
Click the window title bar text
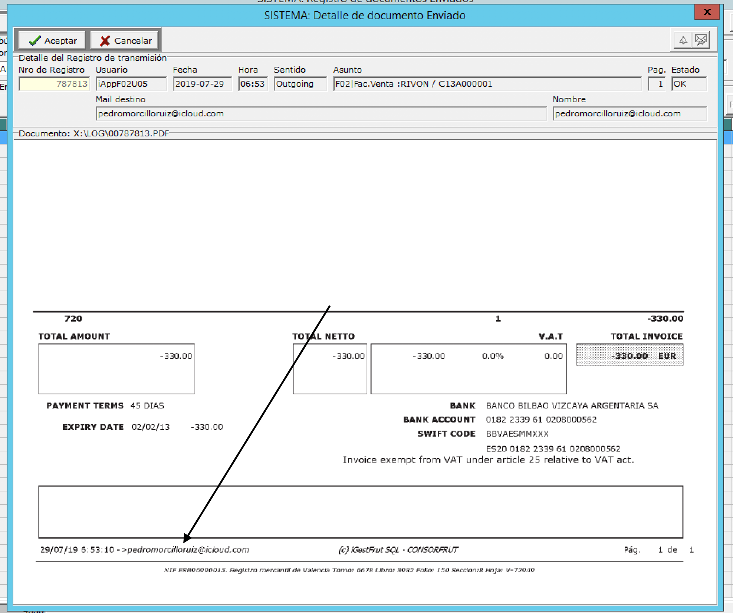(x=365, y=16)
